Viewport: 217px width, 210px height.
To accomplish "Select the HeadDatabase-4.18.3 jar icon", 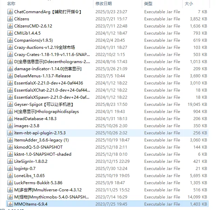I will pos(10,119).
